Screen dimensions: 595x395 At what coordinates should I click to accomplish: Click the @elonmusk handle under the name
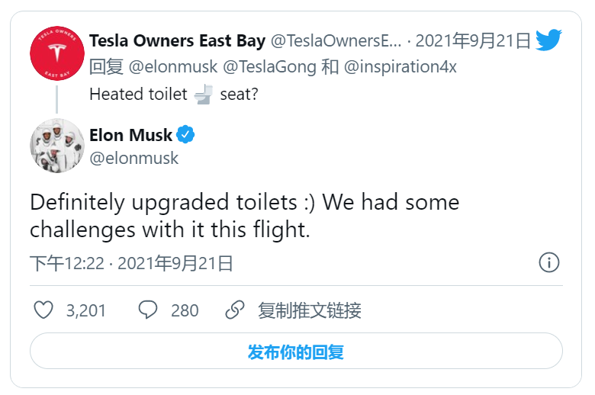pyautogui.click(x=133, y=158)
